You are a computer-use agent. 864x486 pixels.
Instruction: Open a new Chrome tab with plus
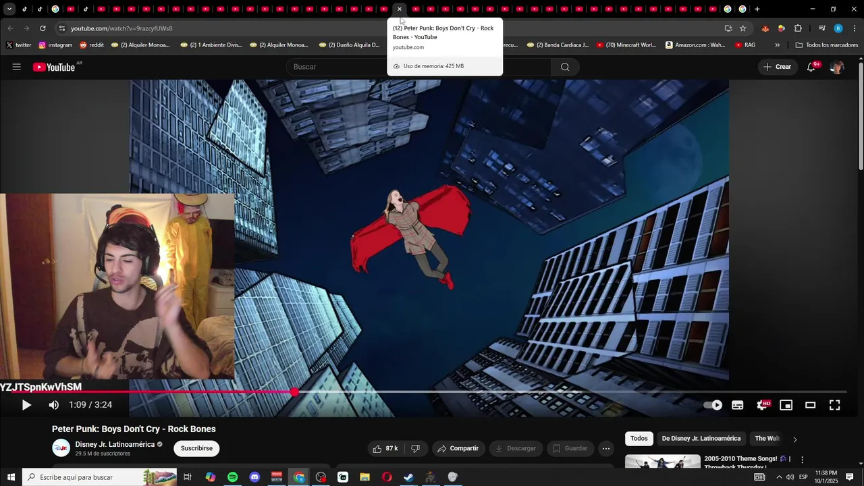(x=757, y=9)
